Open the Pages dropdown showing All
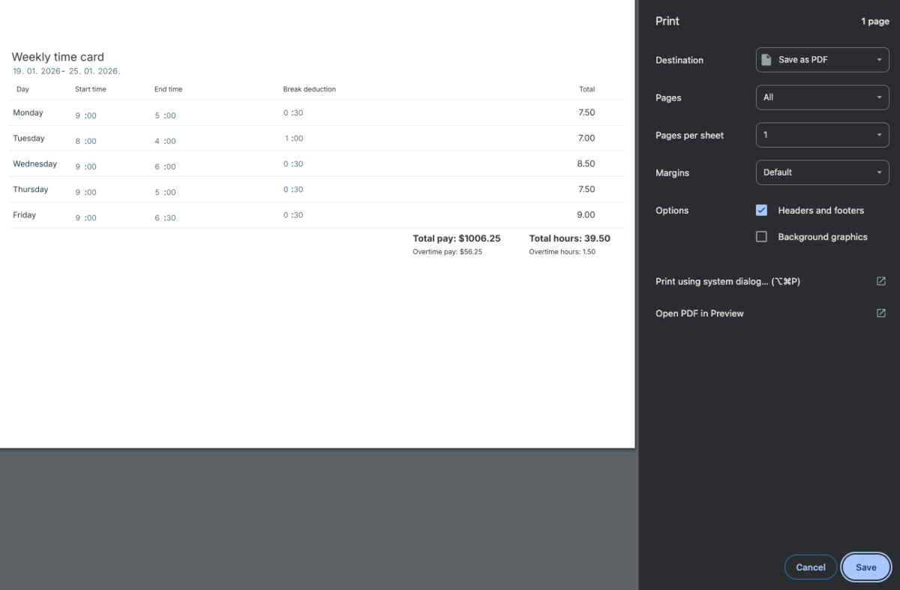Viewport: 900px width, 590px height. tap(822, 97)
